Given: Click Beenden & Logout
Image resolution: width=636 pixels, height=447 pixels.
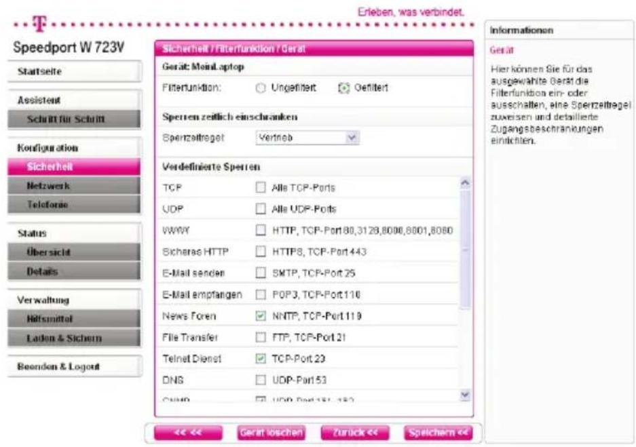Looking at the screenshot, I should point(75,367).
